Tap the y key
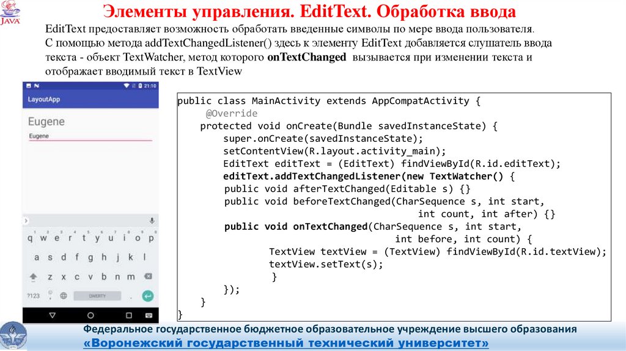The height and width of the screenshot is (351, 626). 97,238
